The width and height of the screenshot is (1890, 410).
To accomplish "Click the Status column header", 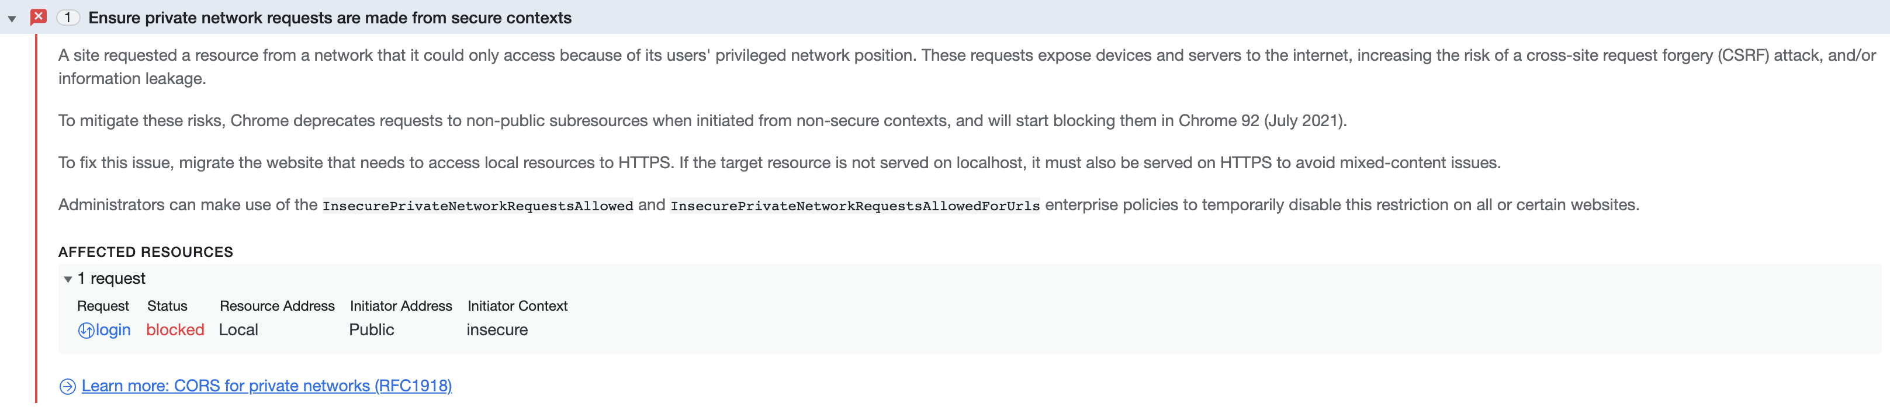I will tap(167, 306).
